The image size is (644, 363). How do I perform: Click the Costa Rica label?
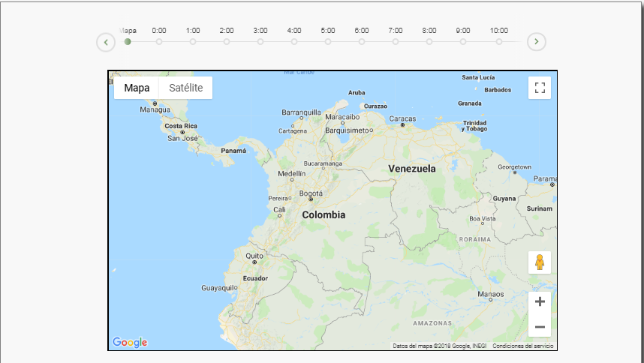181,126
